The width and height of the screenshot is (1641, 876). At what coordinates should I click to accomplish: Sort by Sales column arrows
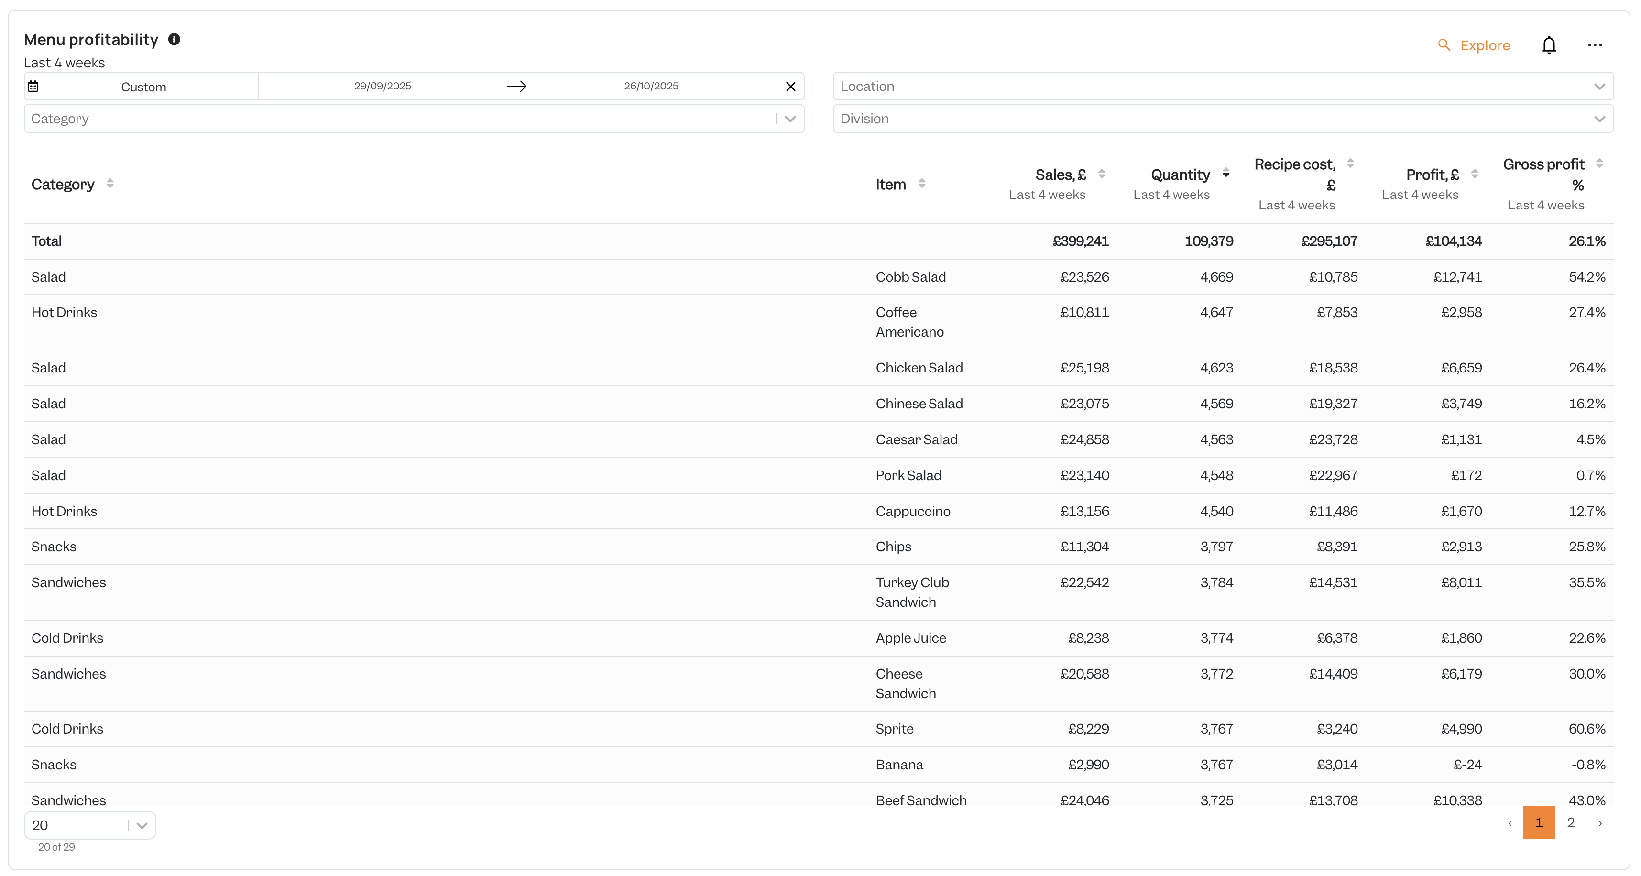coord(1102,174)
